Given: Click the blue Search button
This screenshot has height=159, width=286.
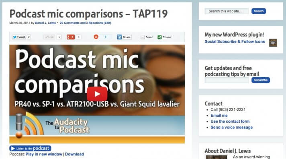Looking at the screenshot, I should (259, 11).
